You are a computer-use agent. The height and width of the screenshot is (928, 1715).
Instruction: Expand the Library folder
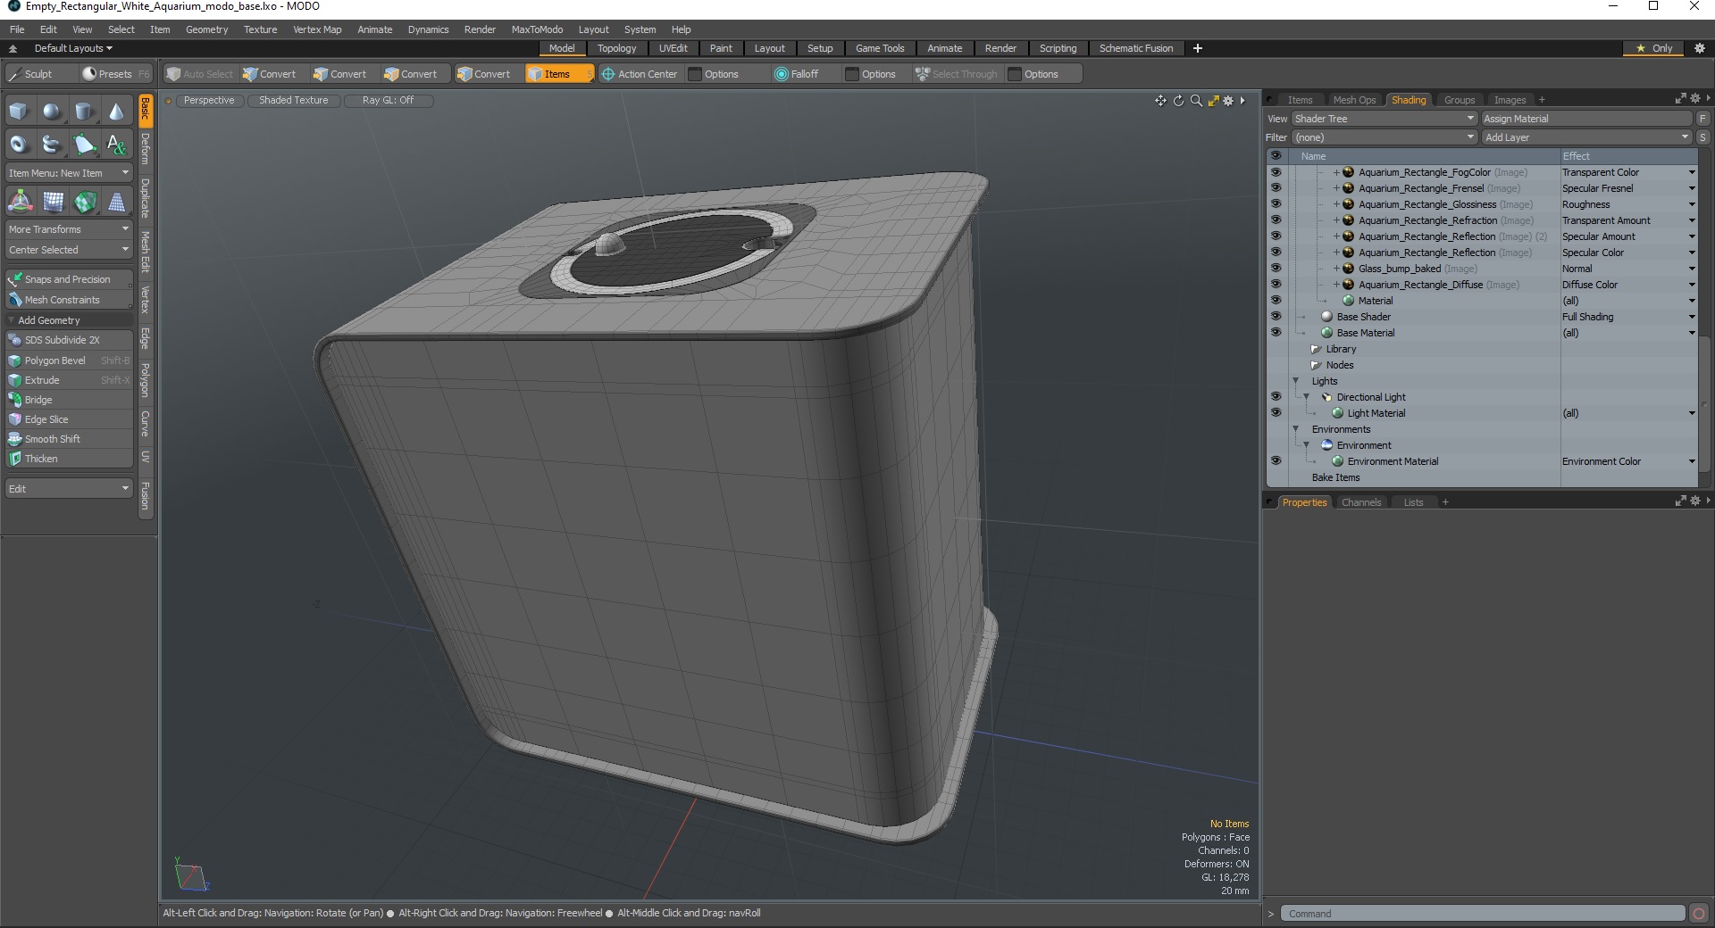[x=1316, y=349]
